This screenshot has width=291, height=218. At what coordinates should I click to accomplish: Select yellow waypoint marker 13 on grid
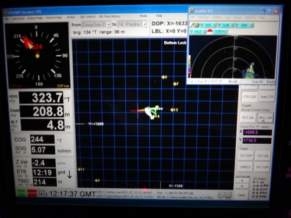click(174, 110)
